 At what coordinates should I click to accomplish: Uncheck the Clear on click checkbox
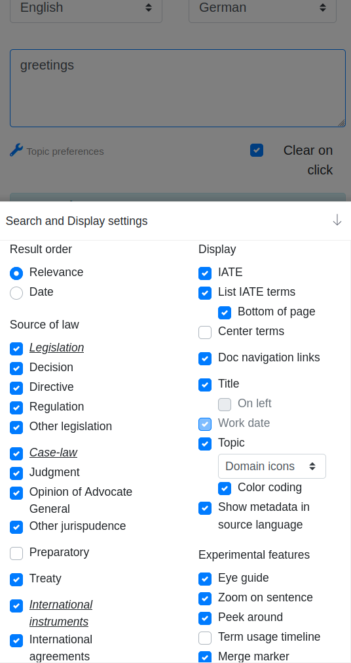pyautogui.click(x=257, y=150)
